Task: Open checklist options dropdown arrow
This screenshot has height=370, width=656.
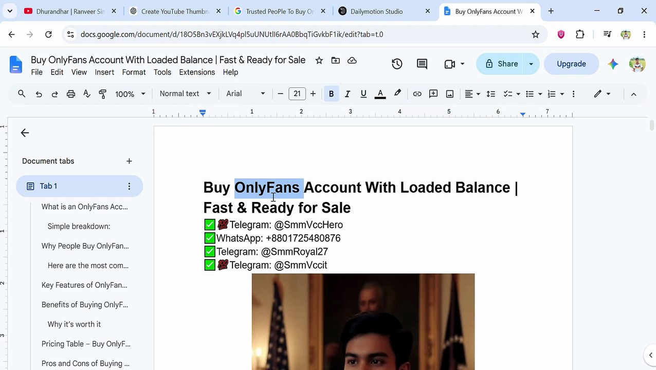Action: click(x=518, y=94)
